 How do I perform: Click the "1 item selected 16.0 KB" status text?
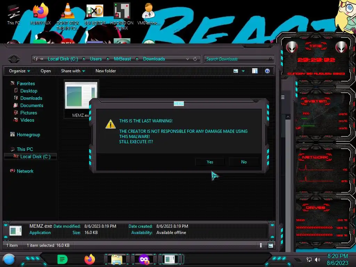coord(48,245)
